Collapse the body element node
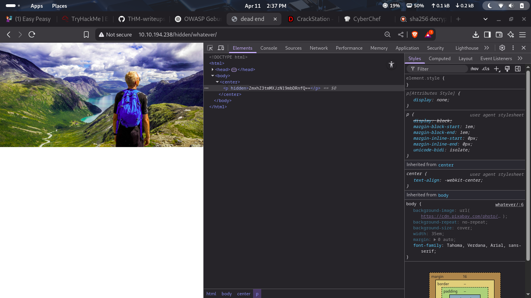This screenshot has height=298, width=531. (x=213, y=76)
